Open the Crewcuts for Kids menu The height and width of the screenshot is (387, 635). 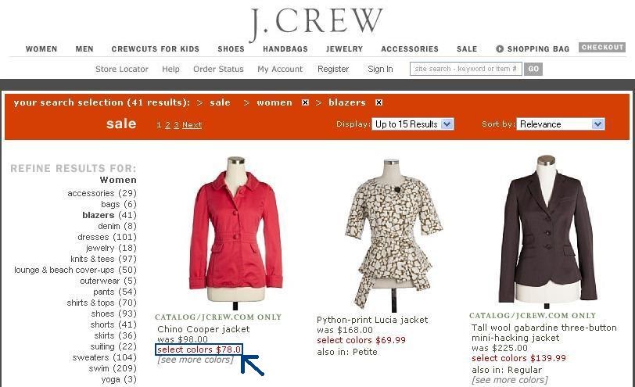(156, 49)
